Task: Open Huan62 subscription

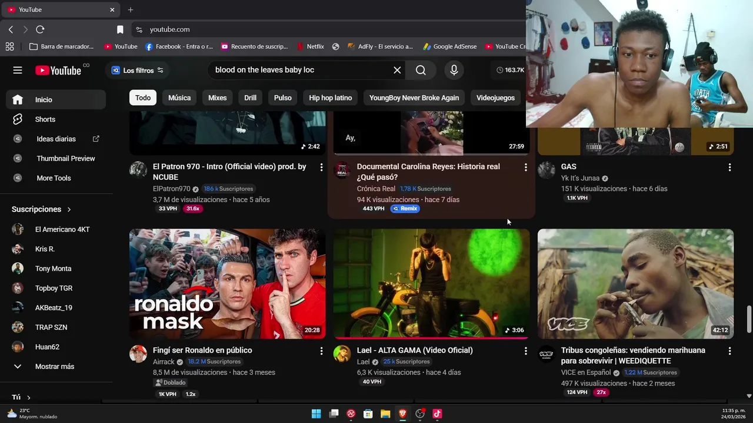Action: [x=56, y=347]
